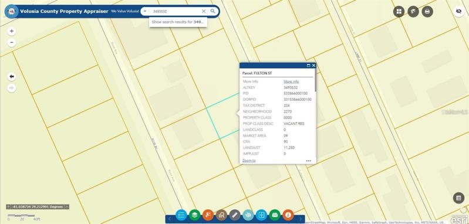Screen dimensions: 469x224
Task: Select the PID value 533866000100
Action: 295,93
